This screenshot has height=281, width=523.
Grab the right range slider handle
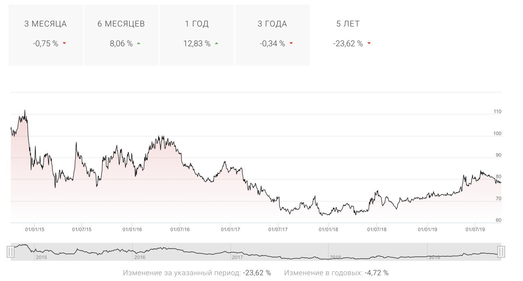[501, 252]
